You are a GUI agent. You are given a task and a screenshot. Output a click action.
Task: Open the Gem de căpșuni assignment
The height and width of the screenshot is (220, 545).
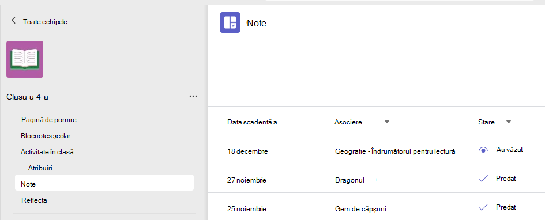361,209
